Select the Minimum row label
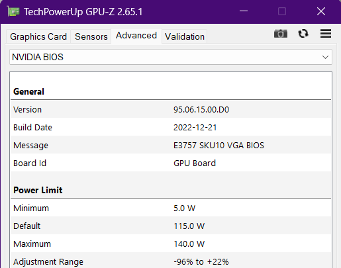 coord(31,208)
